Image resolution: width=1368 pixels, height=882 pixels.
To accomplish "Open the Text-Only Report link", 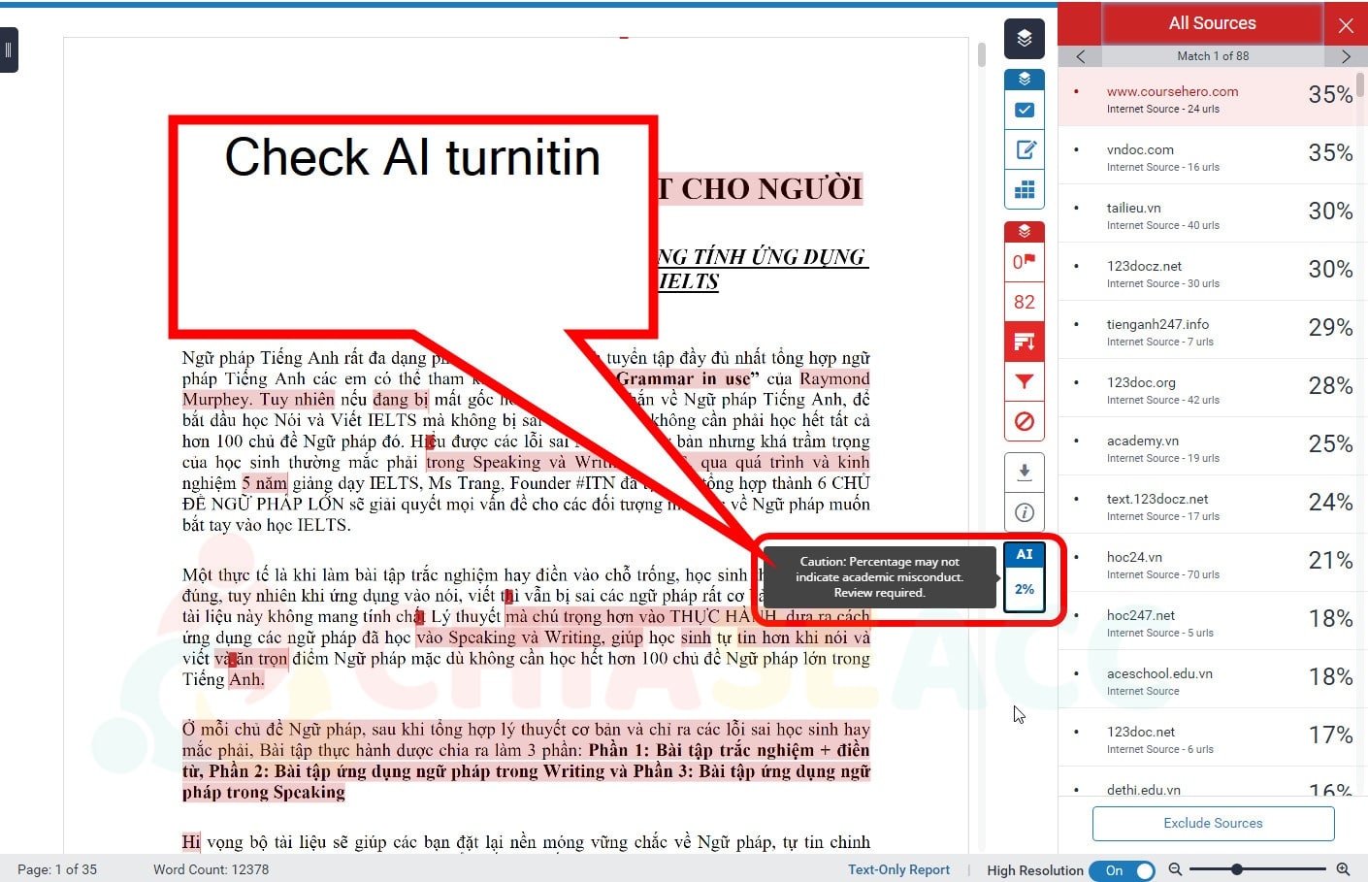I will pyautogui.click(x=898, y=869).
